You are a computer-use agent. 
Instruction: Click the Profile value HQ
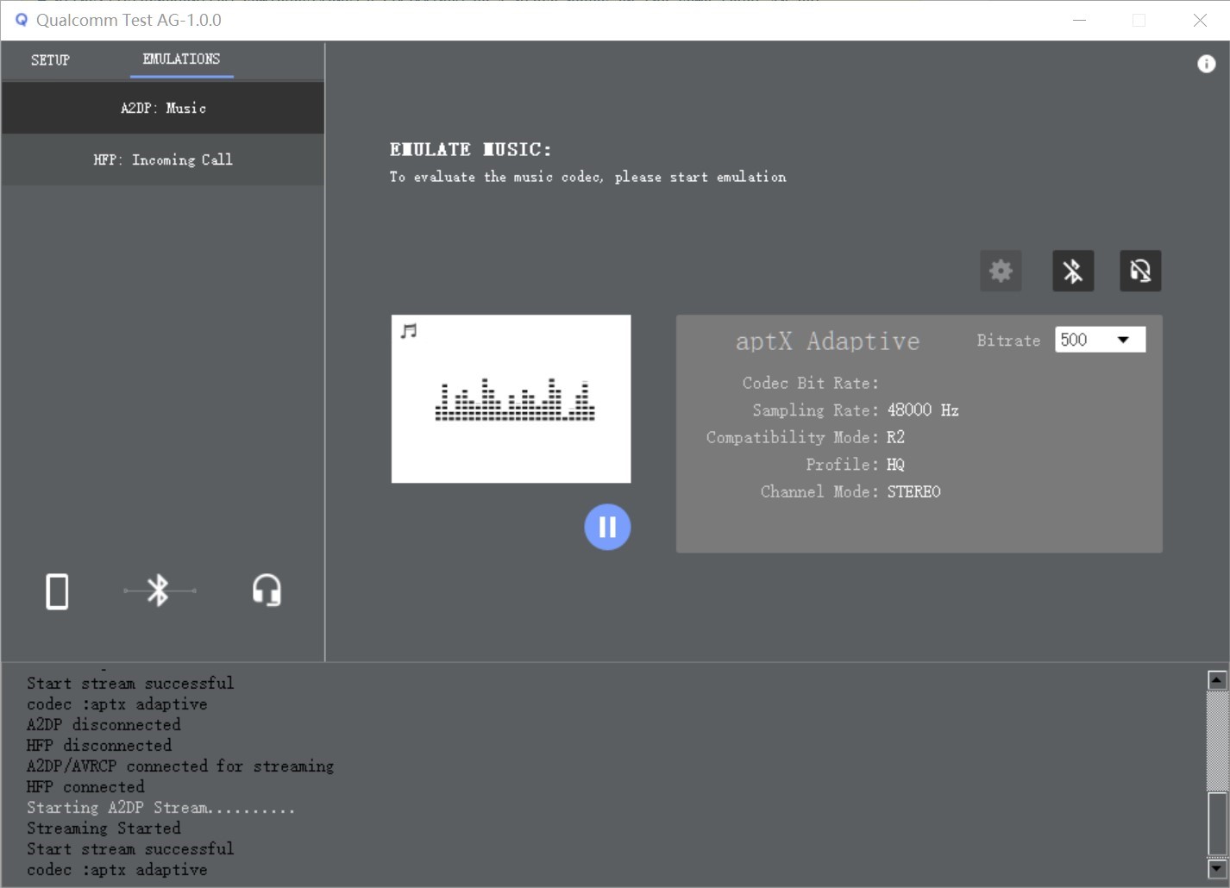tap(896, 465)
